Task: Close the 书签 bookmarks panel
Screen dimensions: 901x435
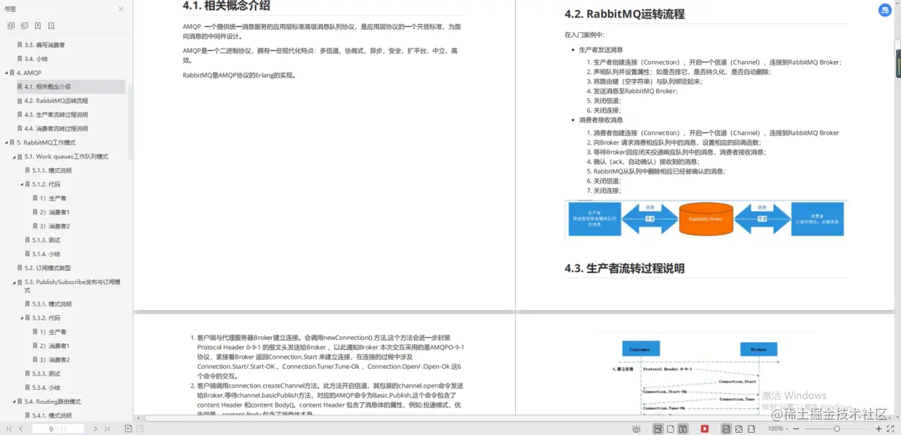Action: tap(121, 9)
